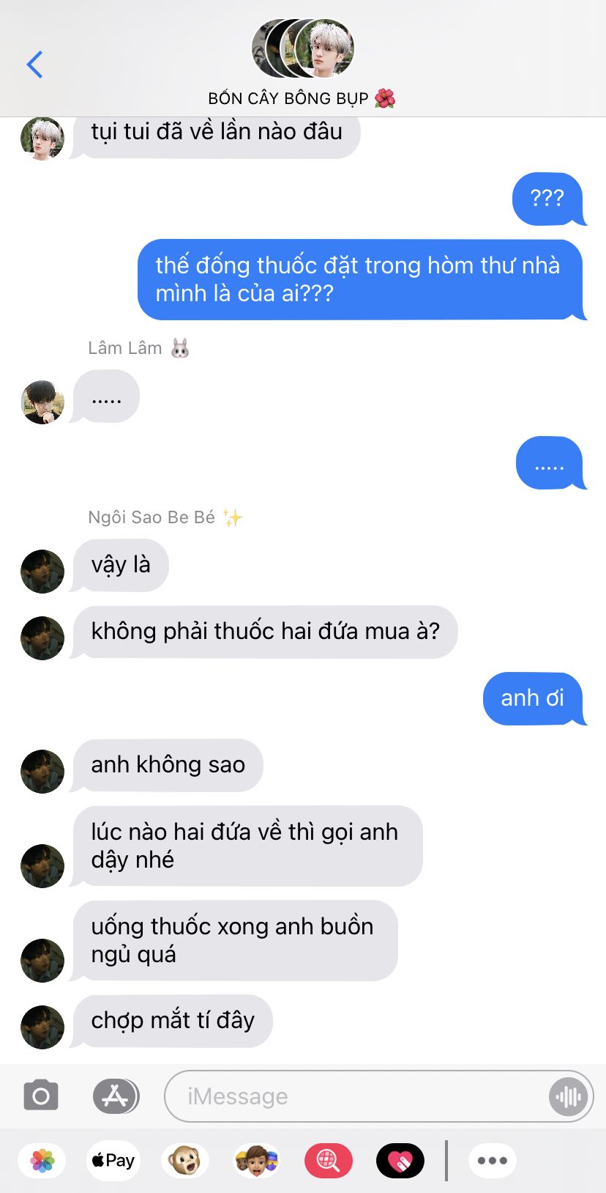Tap avatar beside 'vậy là' message
Image resolution: width=606 pixels, height=1193 pixels.
42,571
